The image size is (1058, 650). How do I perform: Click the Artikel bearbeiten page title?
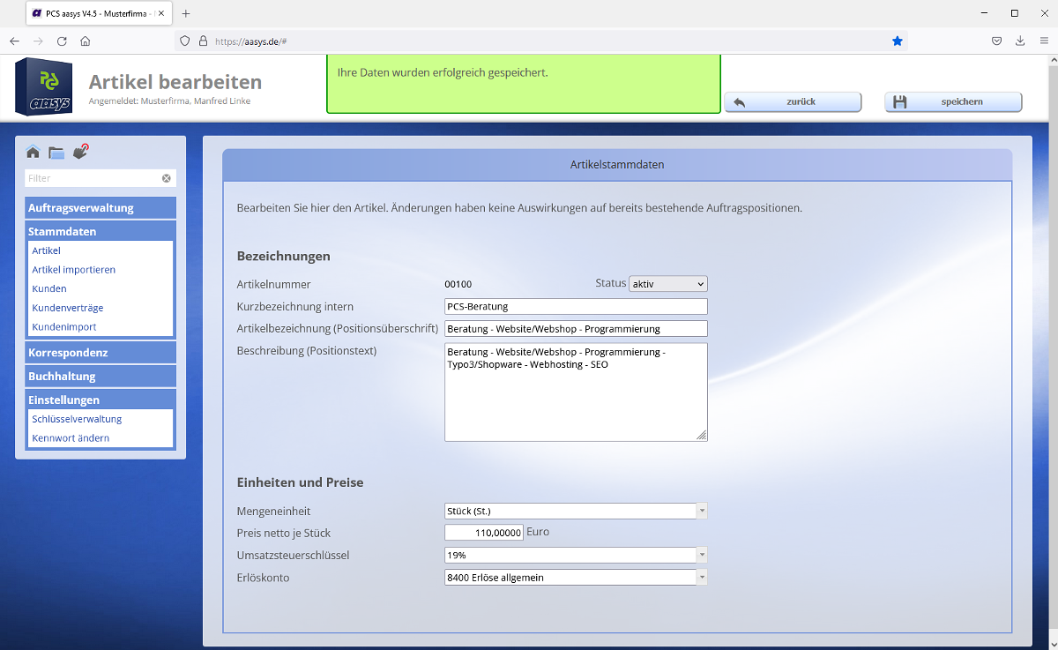coord(175,82)
